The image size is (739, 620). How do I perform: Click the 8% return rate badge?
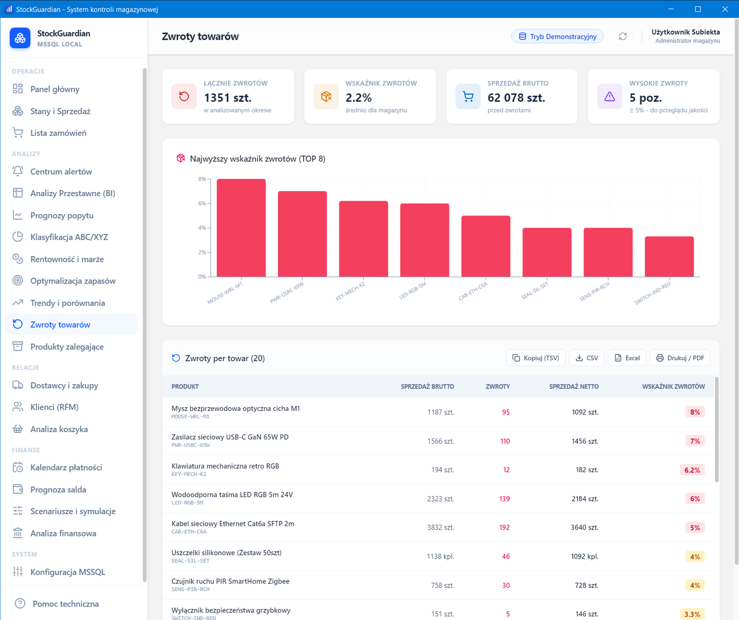(x=695, y=412)
